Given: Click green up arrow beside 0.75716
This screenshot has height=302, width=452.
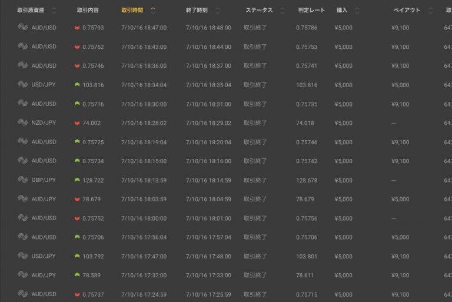Looking at the screenshot, I should (77, 104).
